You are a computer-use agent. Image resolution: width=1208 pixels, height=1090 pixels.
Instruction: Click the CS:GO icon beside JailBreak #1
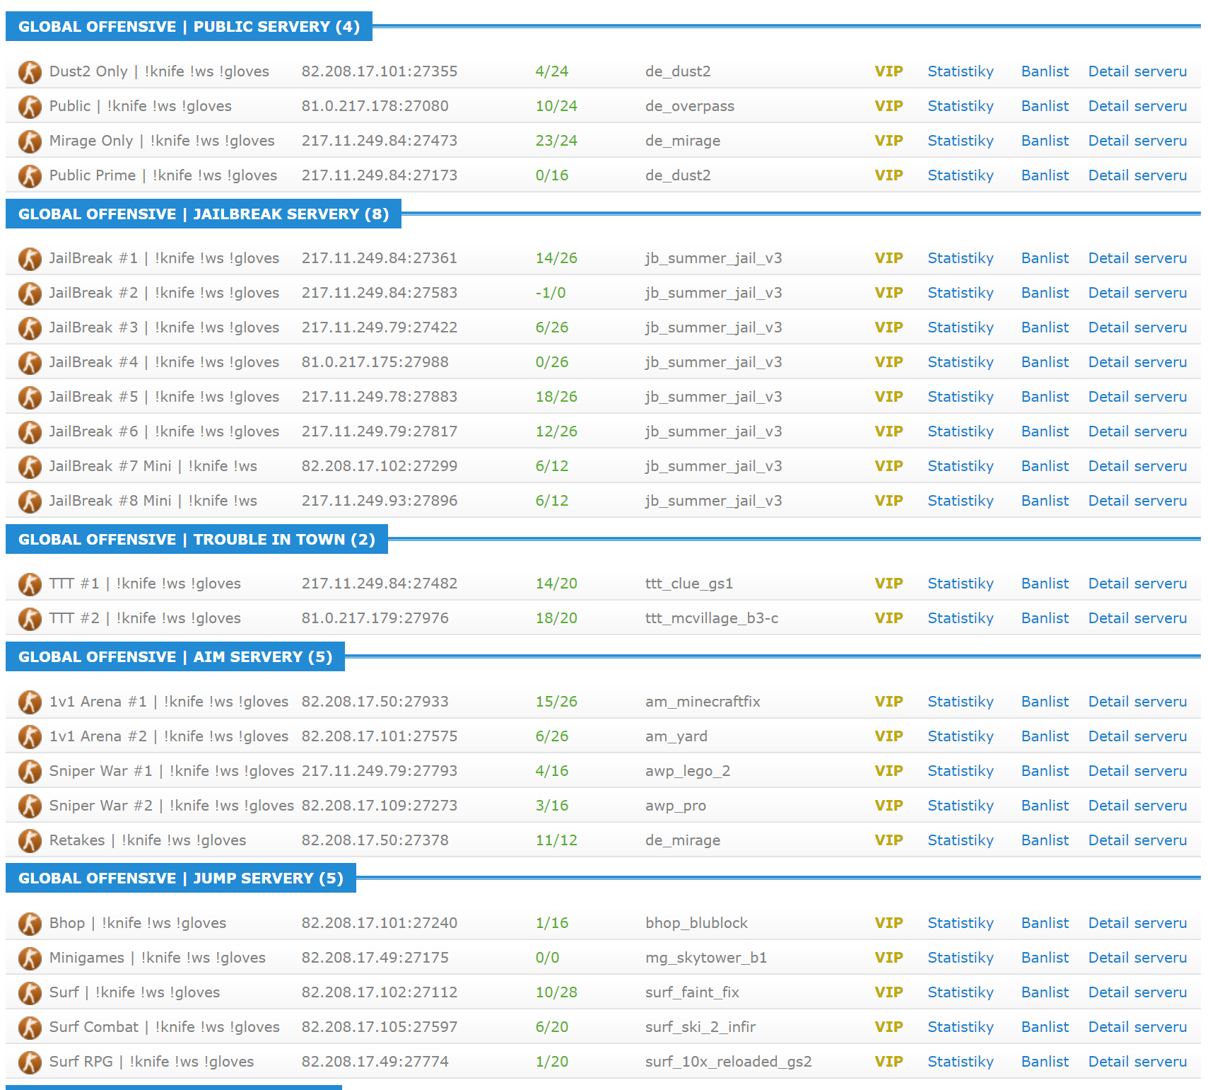[x=30, y=259]
